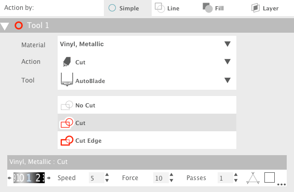
Task: Increase the Speed value stepper
Action: point(107,175)
